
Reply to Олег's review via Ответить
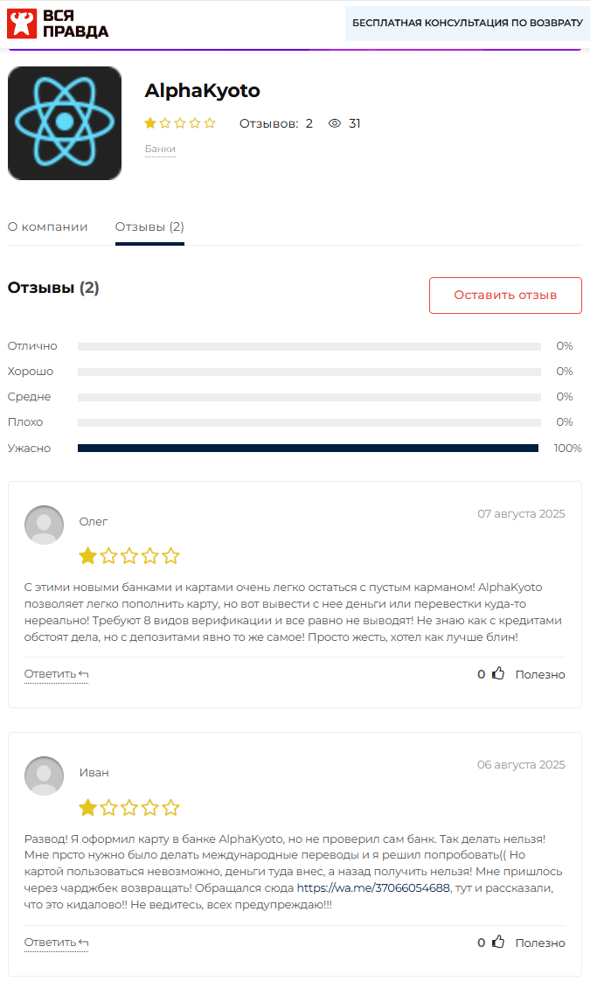[56, 674]
